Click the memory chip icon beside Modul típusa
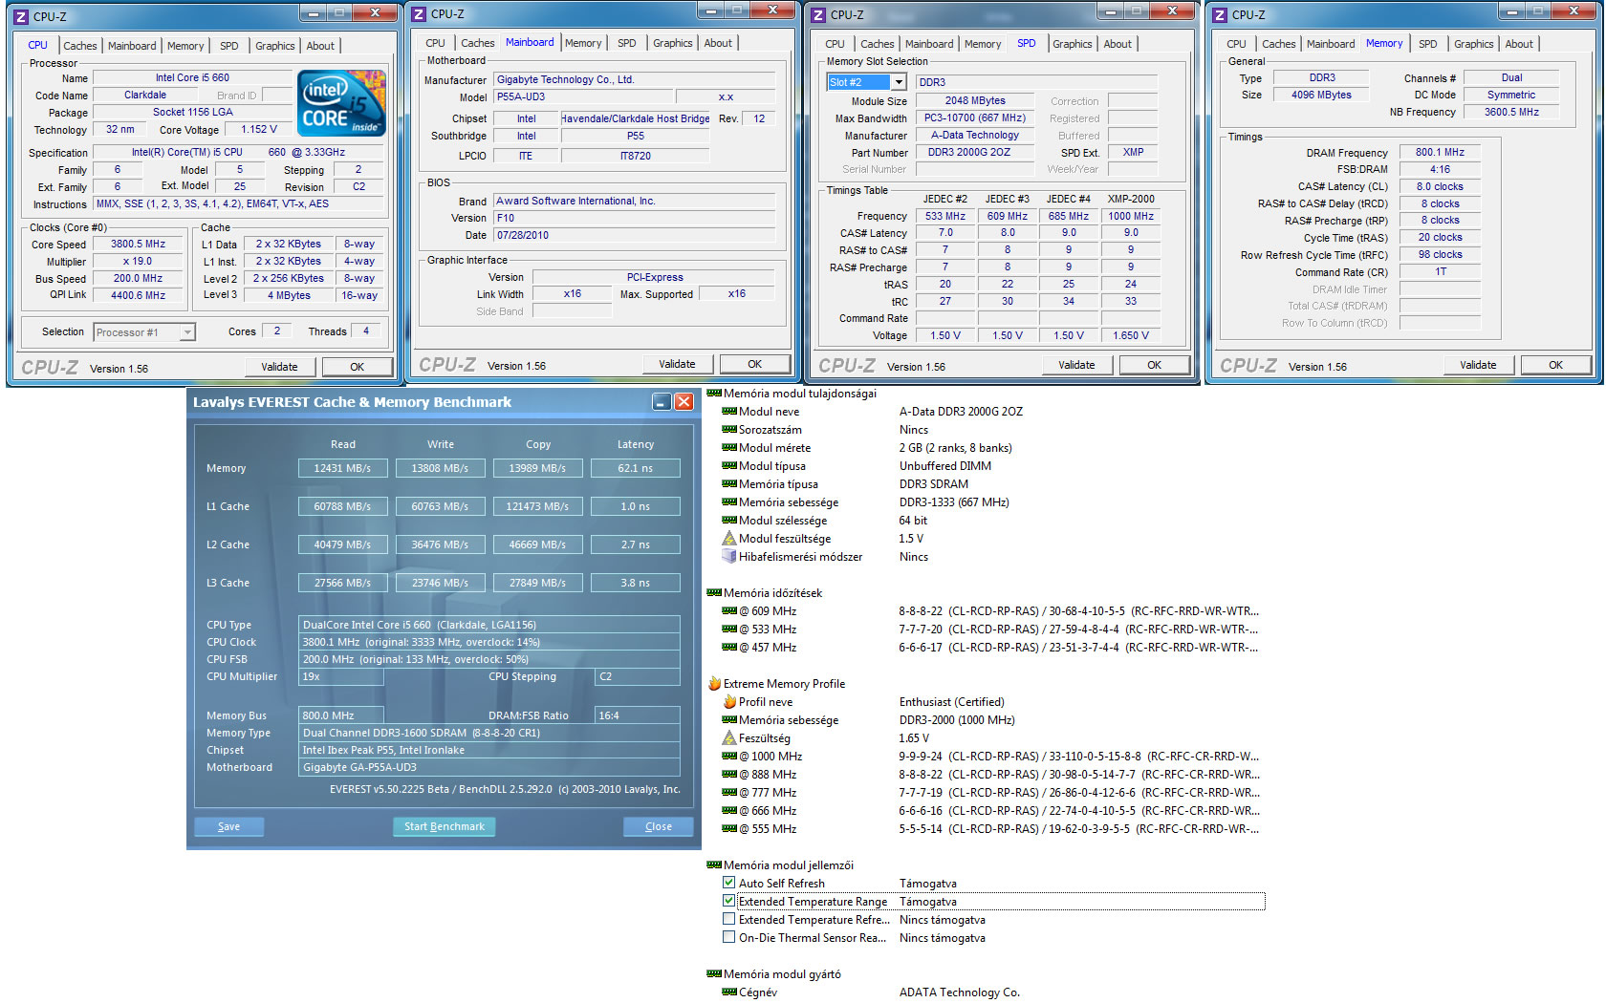Screen dimensions: 1606x1003 tap(729, 466)
